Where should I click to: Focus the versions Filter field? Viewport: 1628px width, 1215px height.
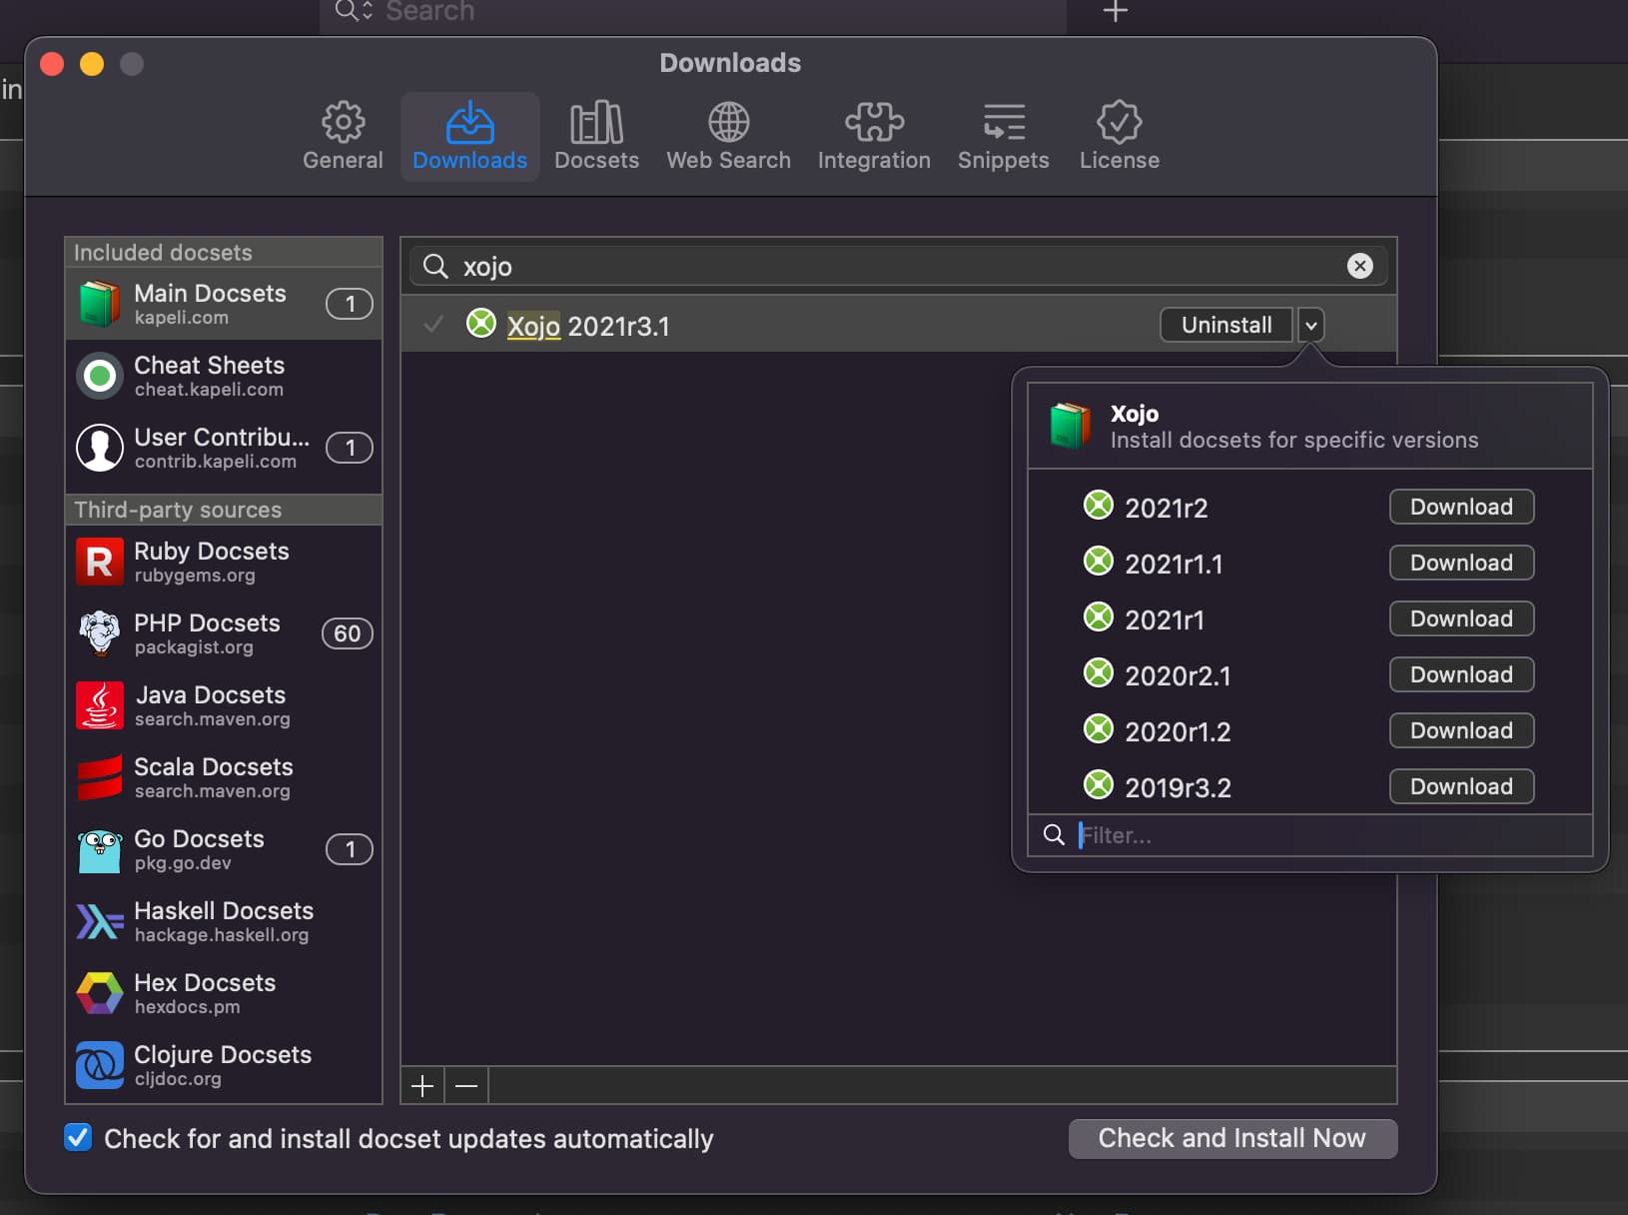tap(1309, 835)
